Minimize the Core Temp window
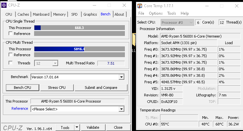The image size is (243, 131). [x=207, y=6]
